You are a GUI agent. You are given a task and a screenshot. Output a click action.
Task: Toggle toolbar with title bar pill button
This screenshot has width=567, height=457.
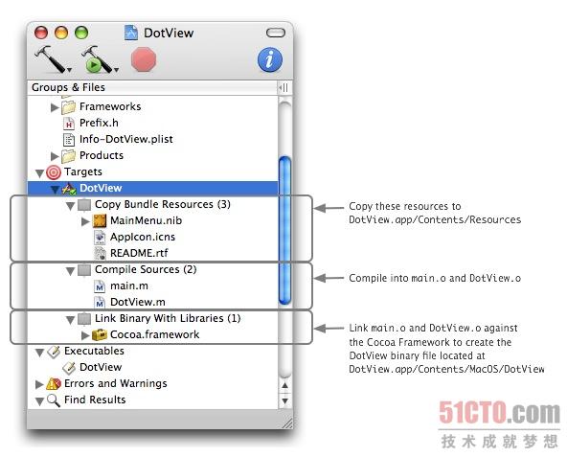(276, 33)
